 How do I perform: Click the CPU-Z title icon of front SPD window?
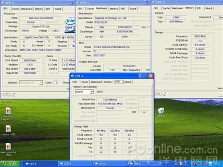point(72,76)
